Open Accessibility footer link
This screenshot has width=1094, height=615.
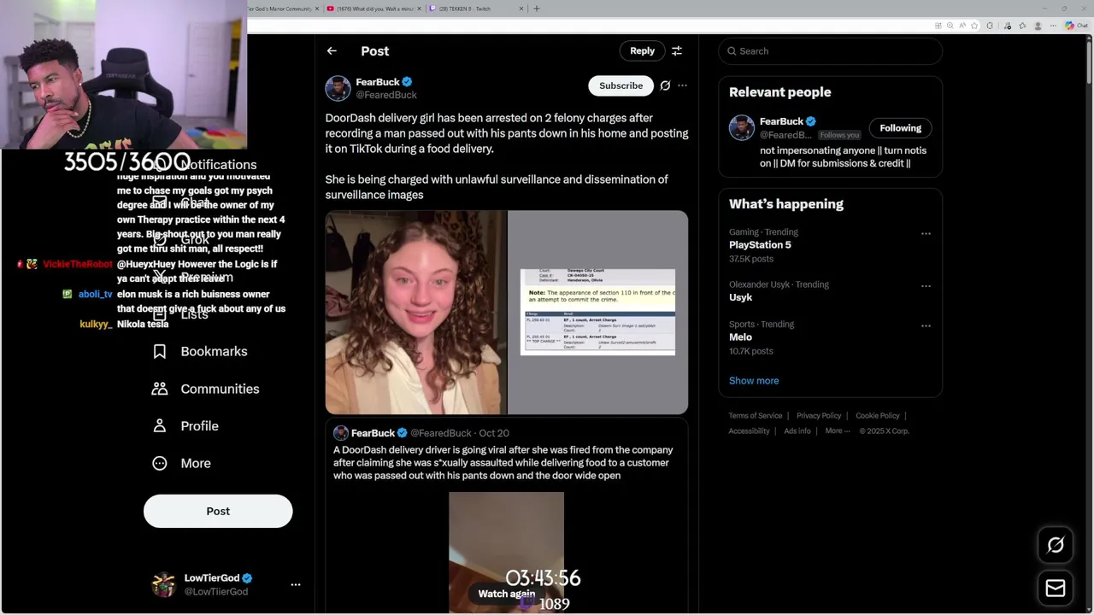point(750,431)
